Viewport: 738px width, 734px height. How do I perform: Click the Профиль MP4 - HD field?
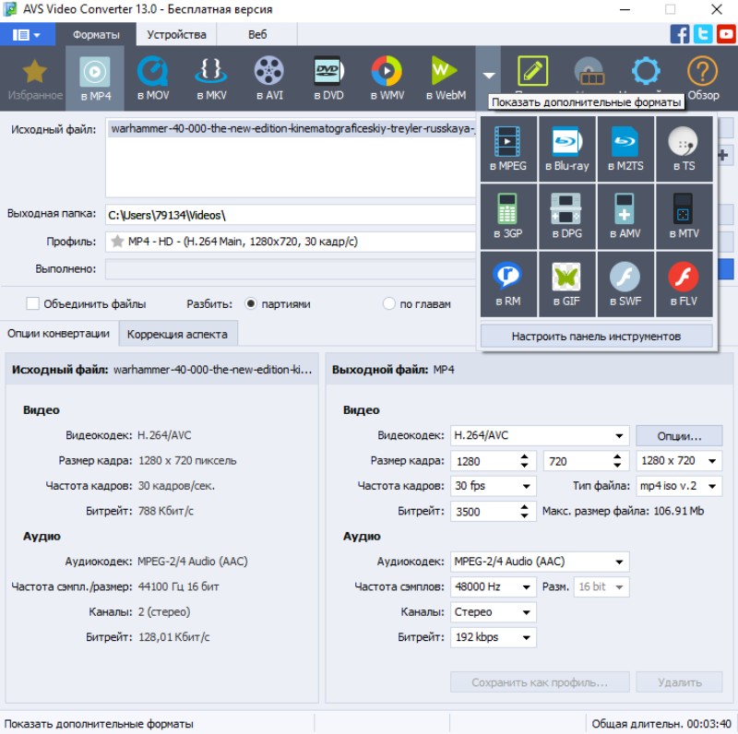pyautogui.click(x=291, y=242)
